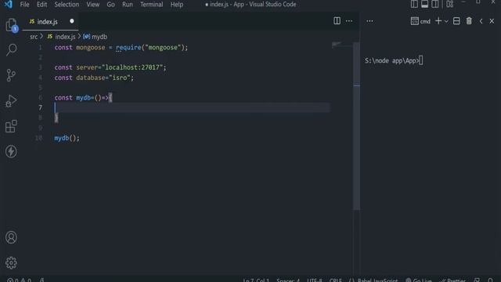Open the Selection menu

67,5
